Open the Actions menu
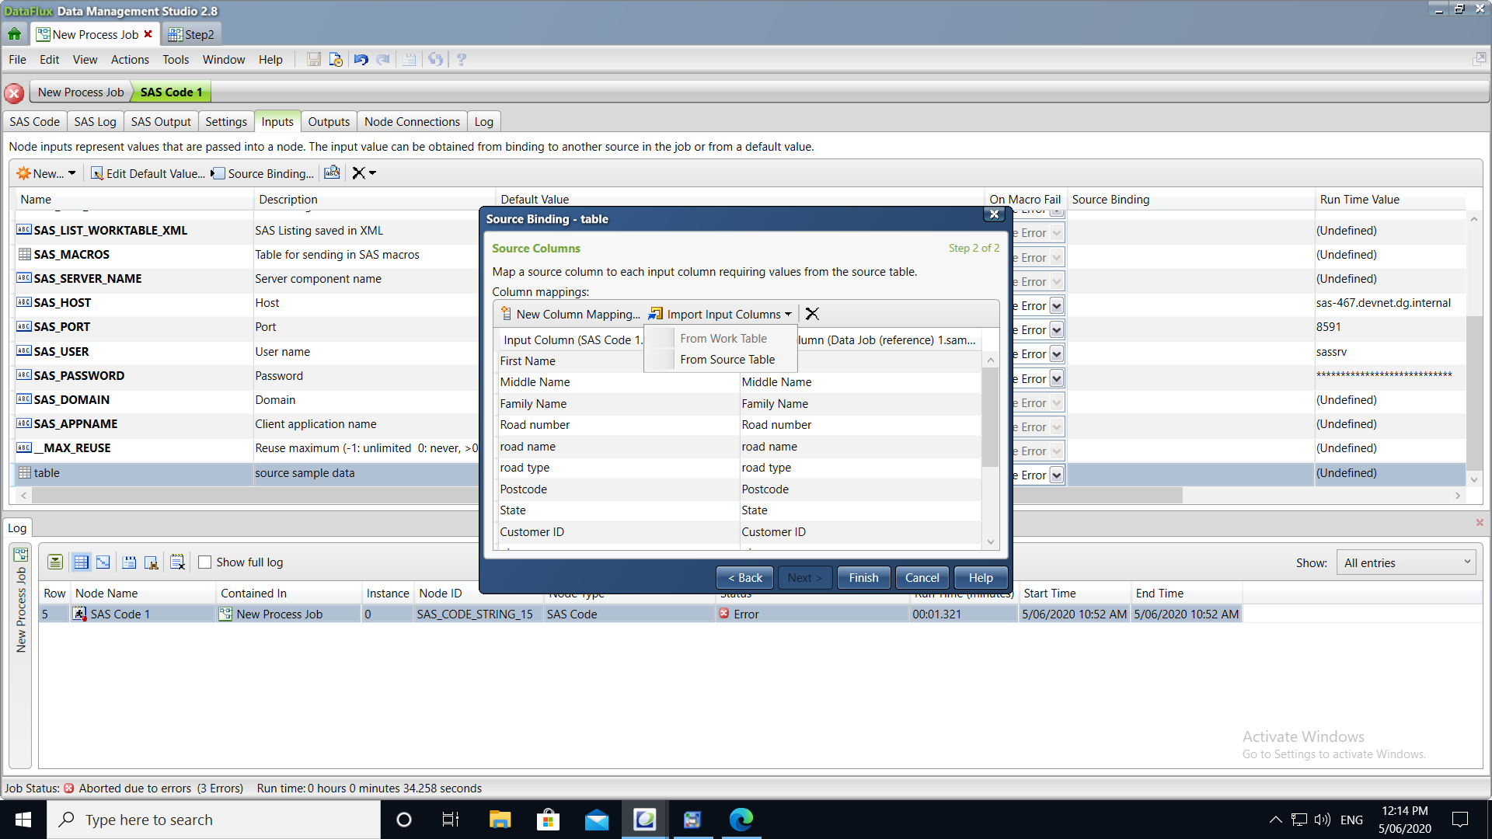Viewport: 1492px width, 839px height. (x=129, y=60)
